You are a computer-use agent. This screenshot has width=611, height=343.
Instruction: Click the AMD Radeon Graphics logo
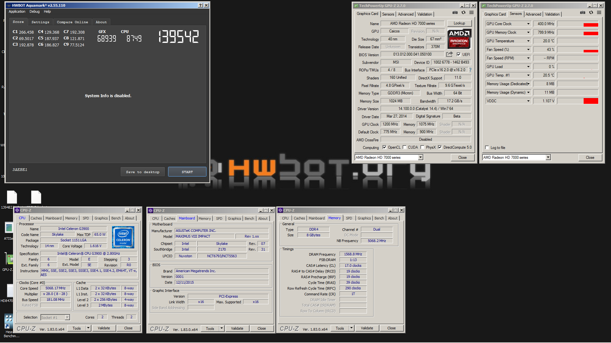click(459, 39)
